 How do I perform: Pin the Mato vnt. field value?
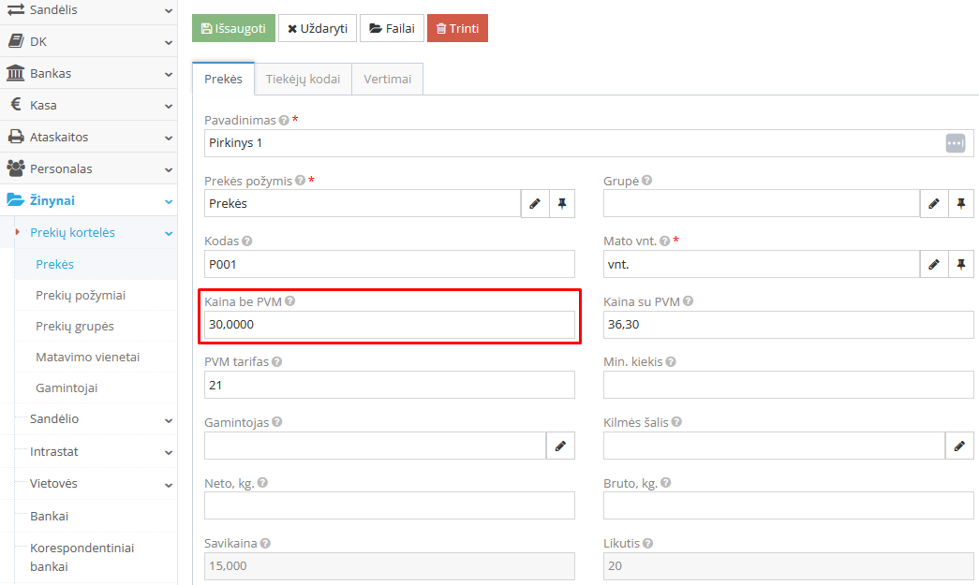point(961,264)
